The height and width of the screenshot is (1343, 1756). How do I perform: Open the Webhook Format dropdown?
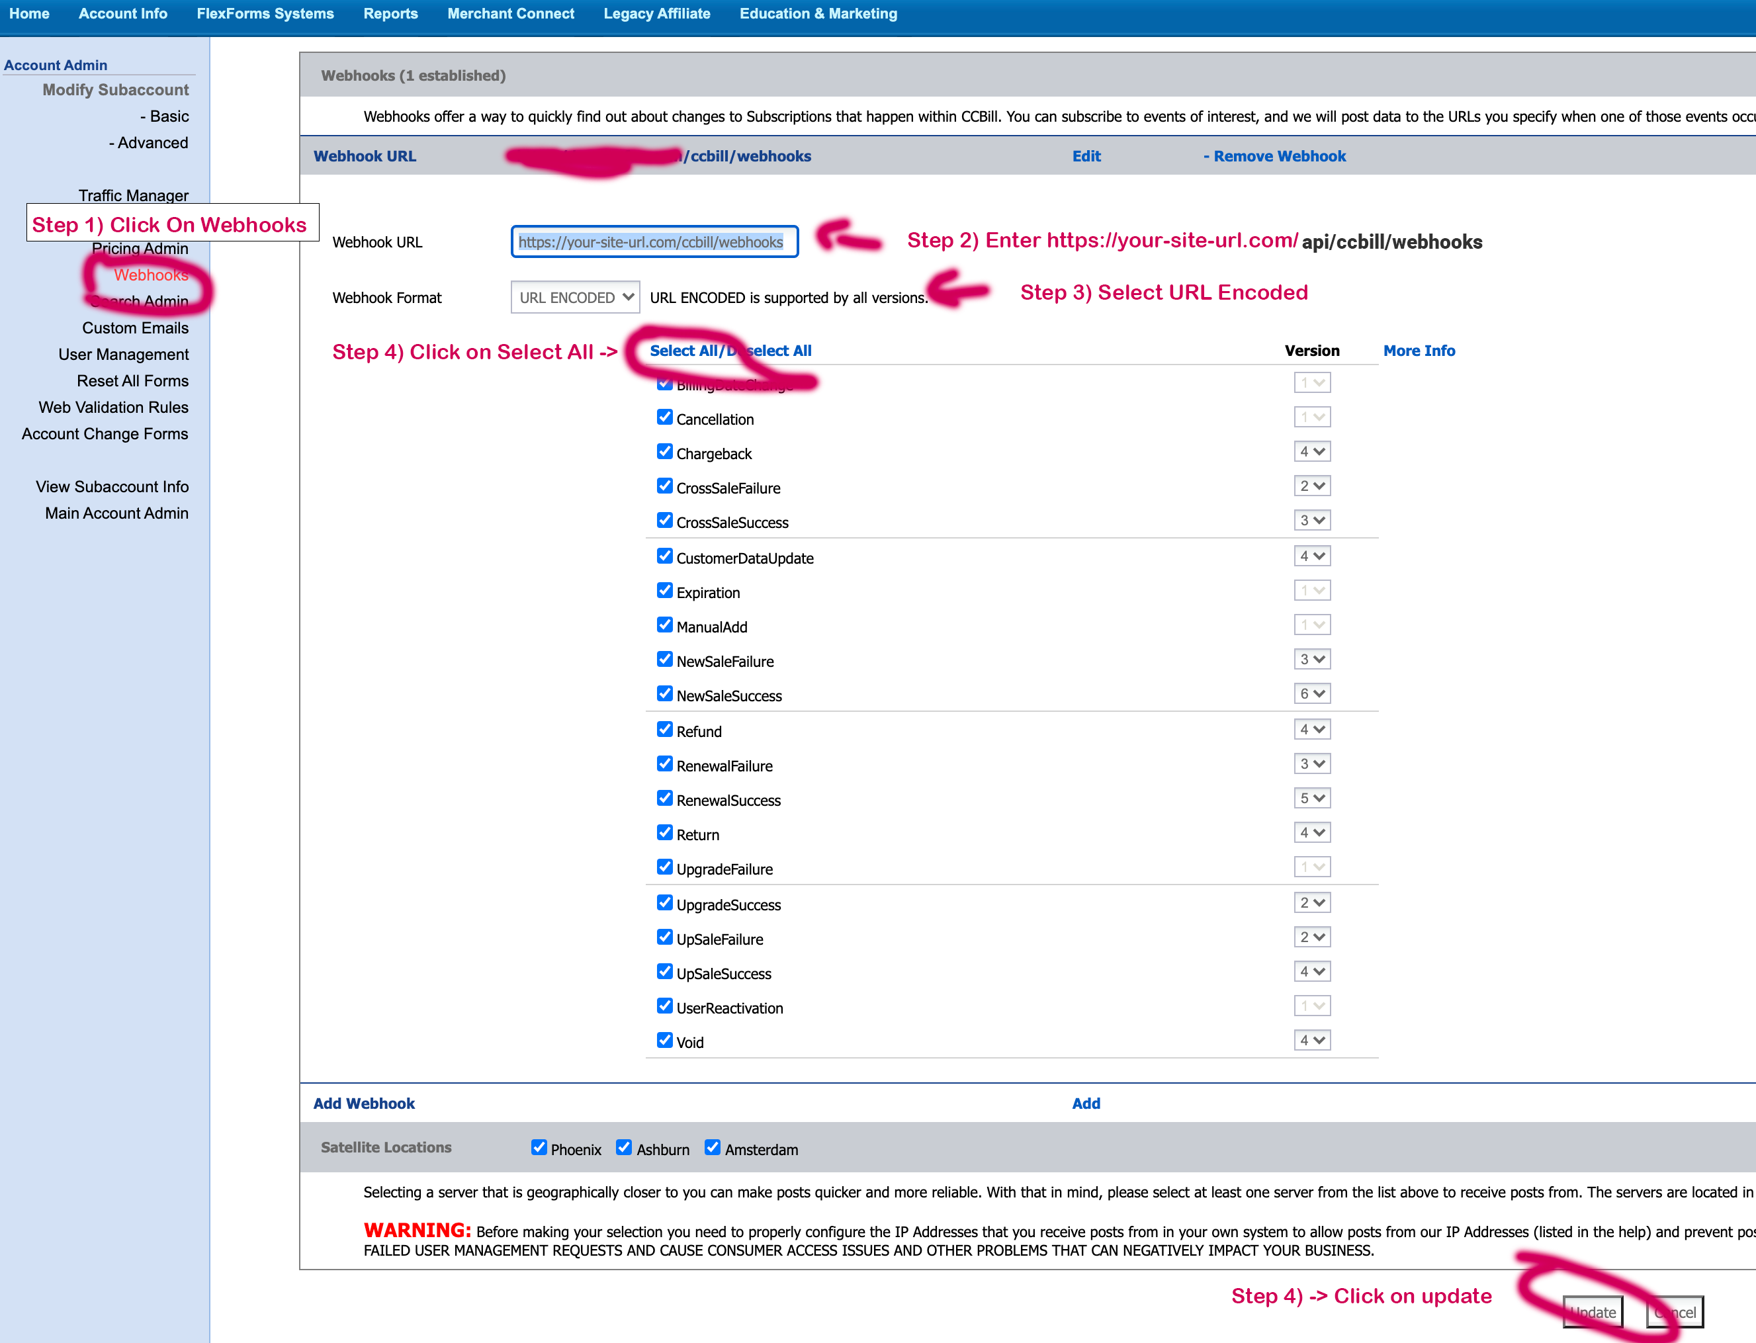575,298
